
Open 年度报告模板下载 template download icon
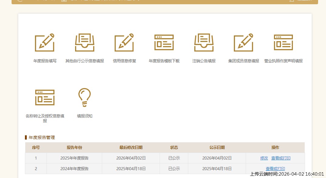click(x=164, y=43)
